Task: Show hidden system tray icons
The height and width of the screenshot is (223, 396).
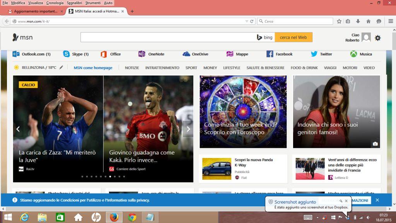Action: 317,218
